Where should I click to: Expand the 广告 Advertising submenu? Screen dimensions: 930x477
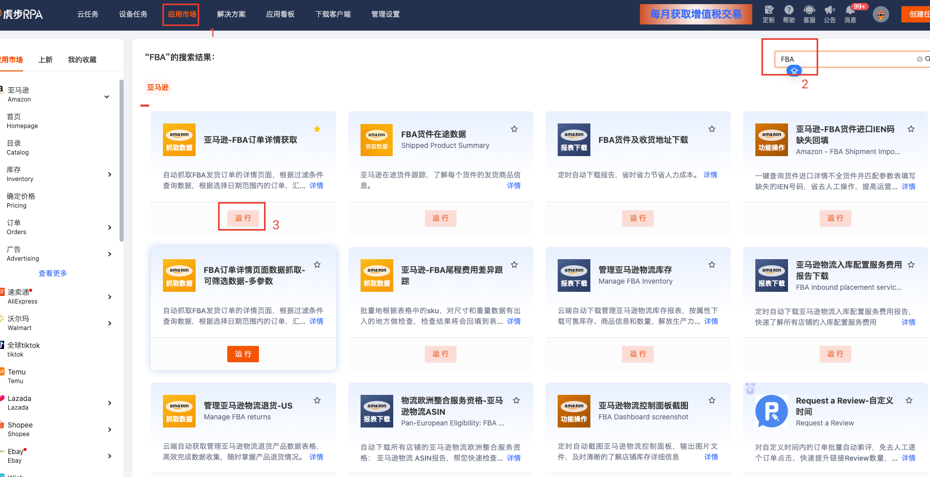[110, 254]
